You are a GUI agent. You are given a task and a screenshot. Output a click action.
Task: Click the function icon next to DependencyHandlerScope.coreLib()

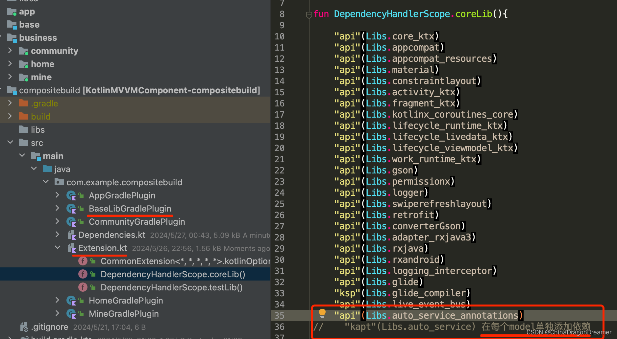(83, 274)
